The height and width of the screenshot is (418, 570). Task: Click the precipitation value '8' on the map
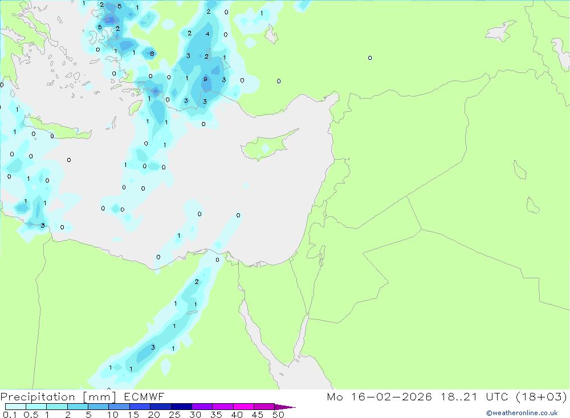pyautogui.click(x=152, y=54)
